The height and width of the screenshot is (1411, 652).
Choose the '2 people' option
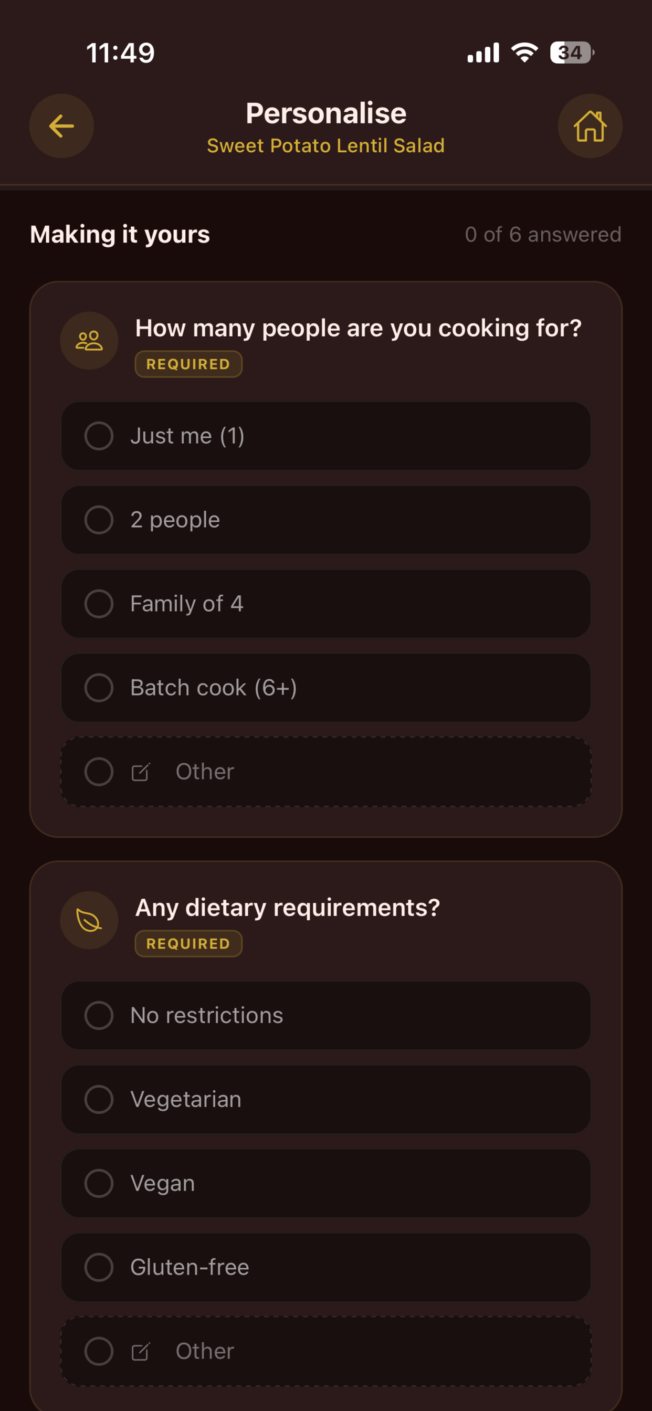click(326, 520)
